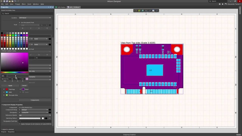The height and width of the screenshot is (136, 242).
Task: Click the Topology red color swatch
Action: coord(7,89)
